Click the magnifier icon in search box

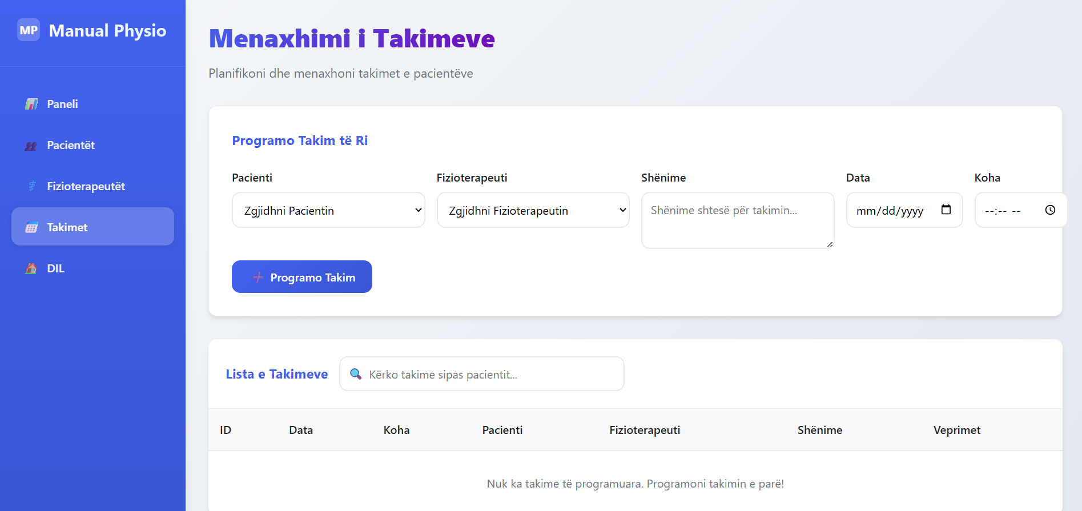pyautogui.click(x=356, y=374)
